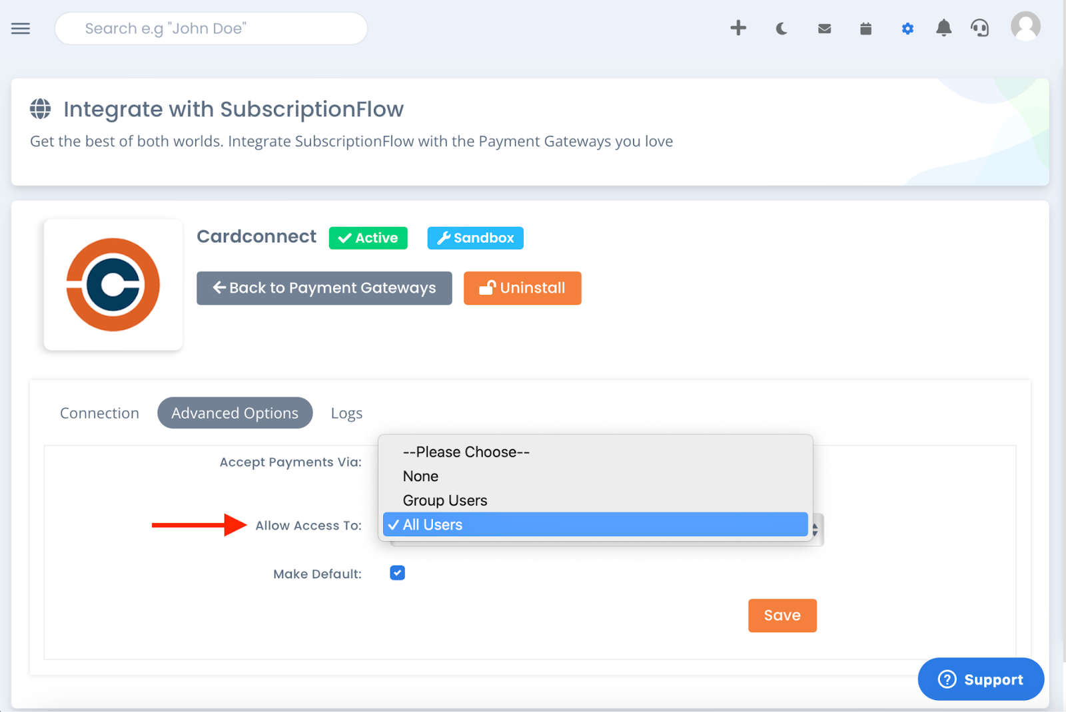Open settings via the blue gear icon
This screenshot has width=1066, height=712.
[x=907, y=29]
